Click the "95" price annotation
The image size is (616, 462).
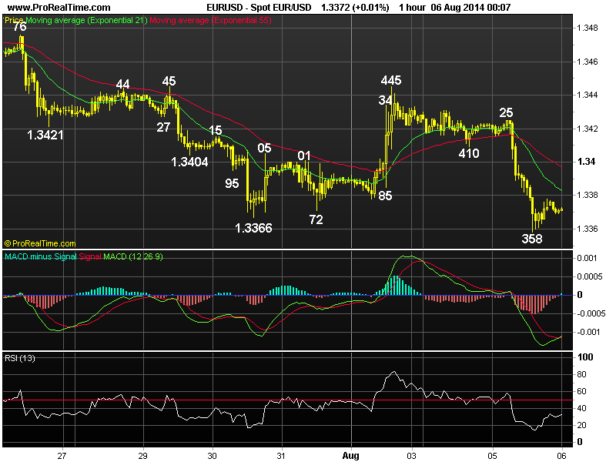tap(232, 183)
